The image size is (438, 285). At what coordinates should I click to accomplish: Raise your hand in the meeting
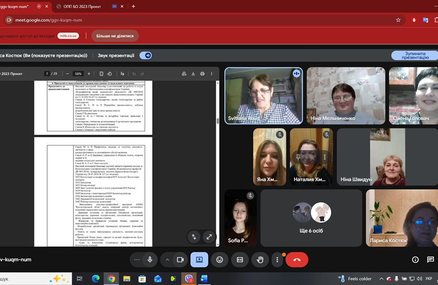point(260,259)
